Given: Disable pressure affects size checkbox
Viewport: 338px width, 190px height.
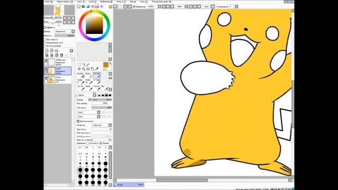Looking at the screenshot, I should [x=101, y=143].
